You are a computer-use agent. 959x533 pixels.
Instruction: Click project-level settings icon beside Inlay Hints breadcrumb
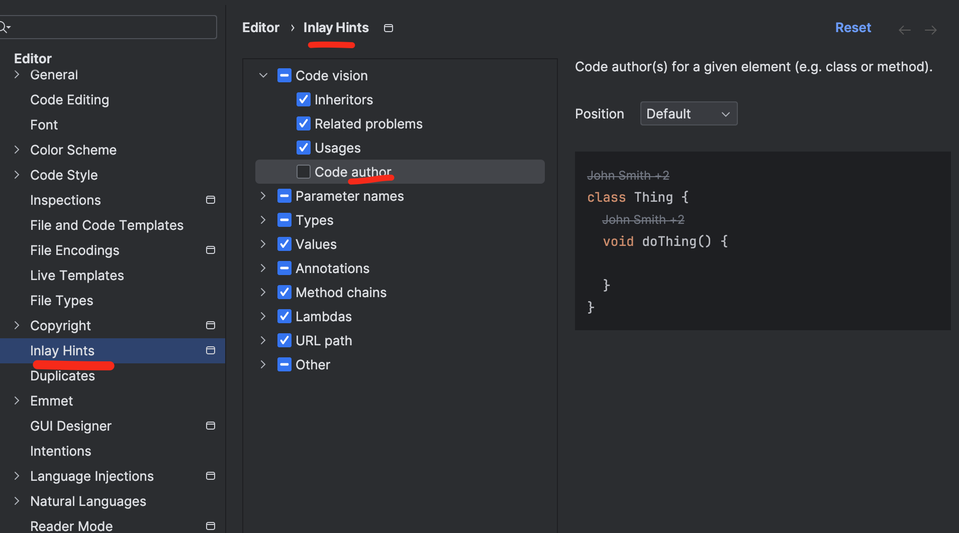pos(388,28)
